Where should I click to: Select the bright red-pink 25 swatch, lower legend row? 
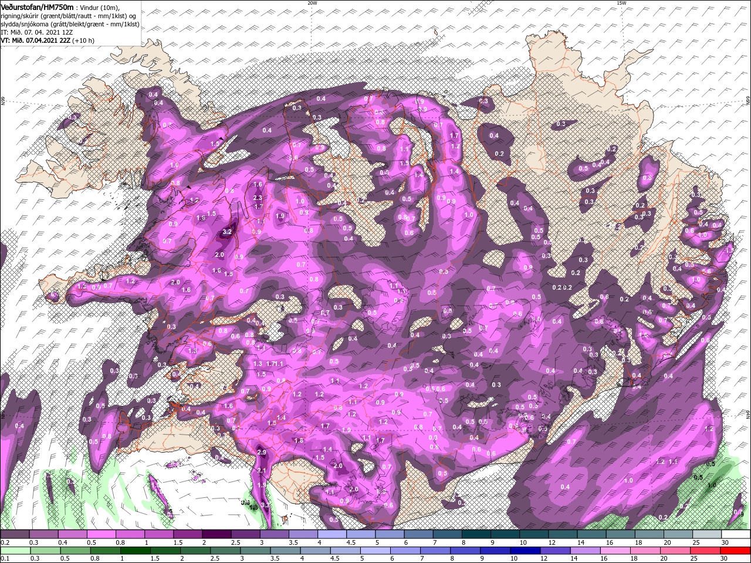(x=706, y=551)
